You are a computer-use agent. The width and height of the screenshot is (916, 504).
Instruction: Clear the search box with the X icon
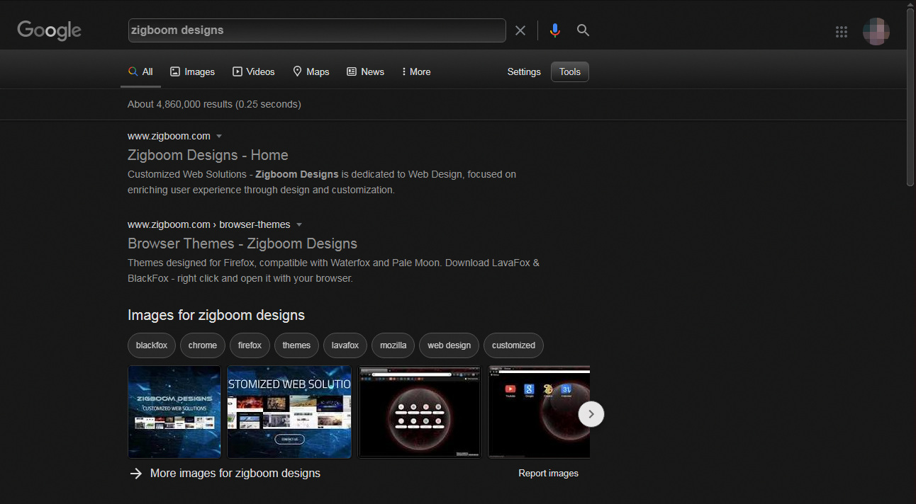pos(520,30)
